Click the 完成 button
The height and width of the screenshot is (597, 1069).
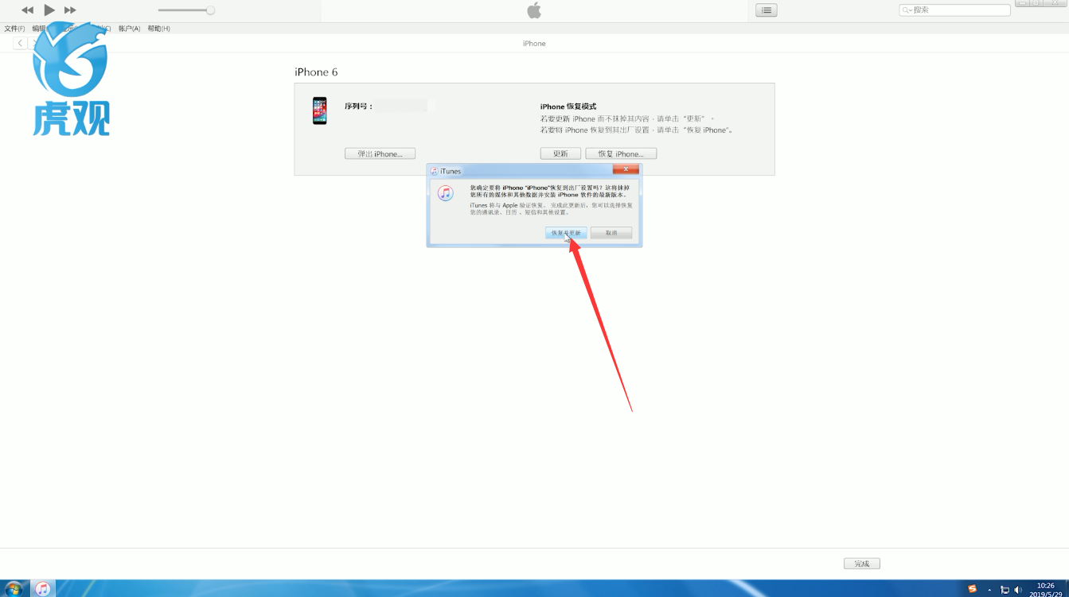pyautogui.click(x=862, y=564)
